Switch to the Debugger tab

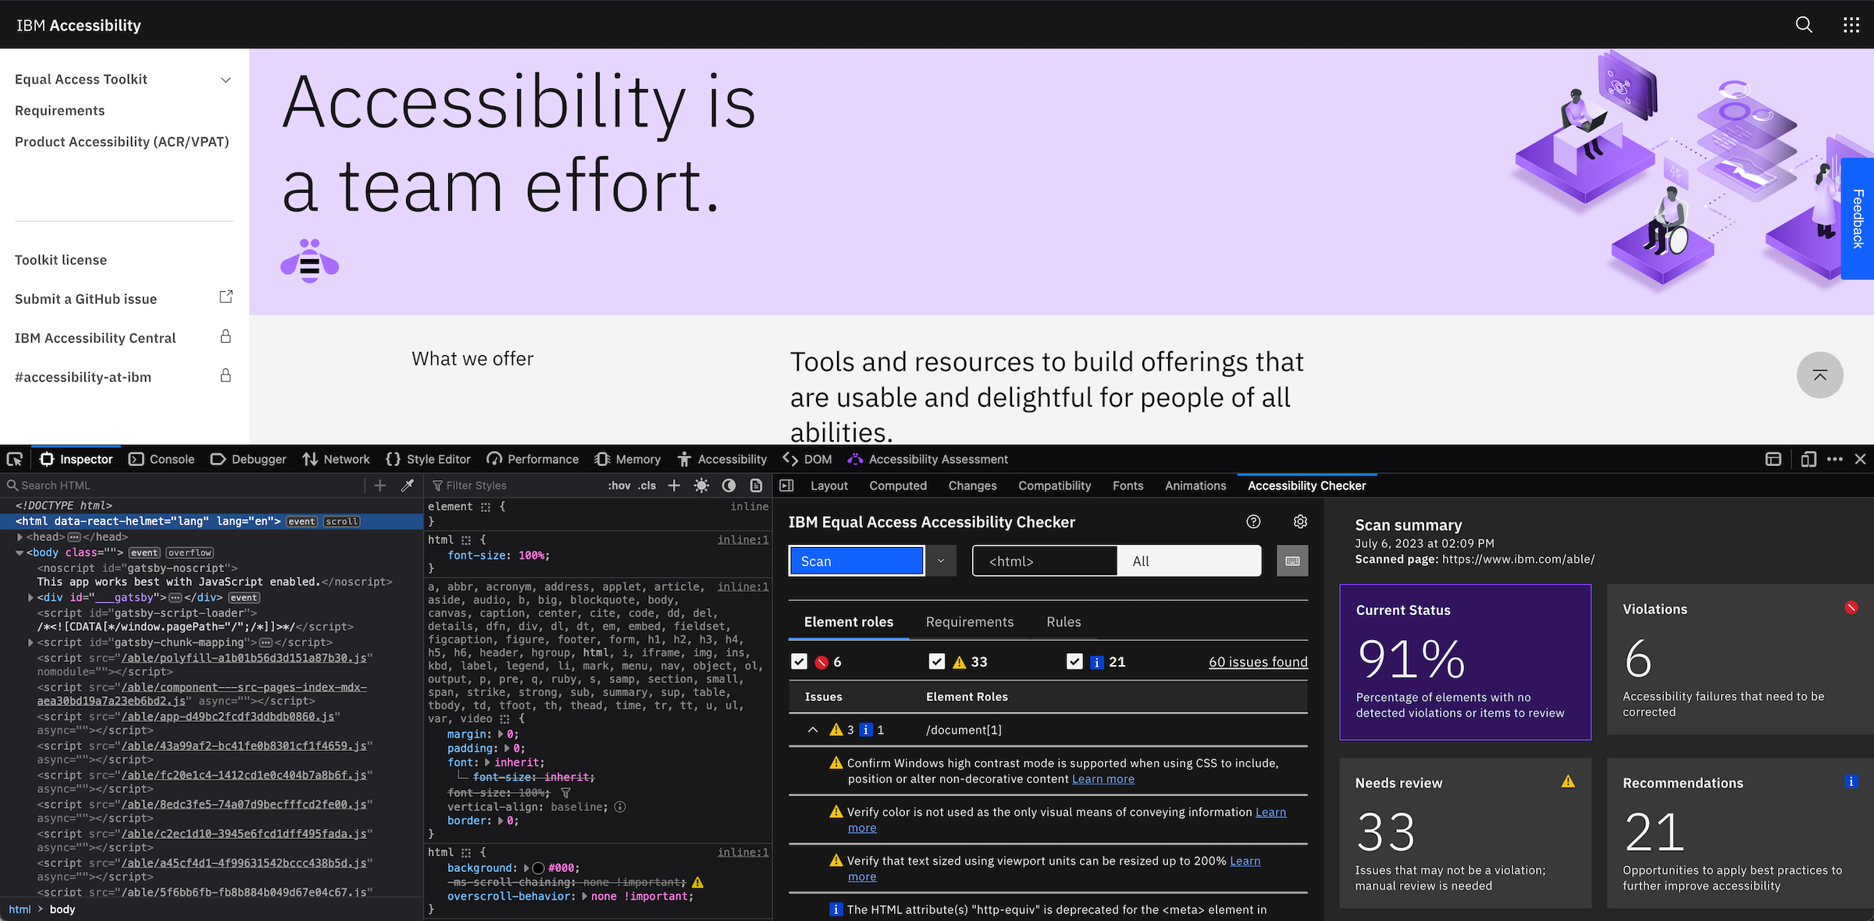(x=248, y=459)
